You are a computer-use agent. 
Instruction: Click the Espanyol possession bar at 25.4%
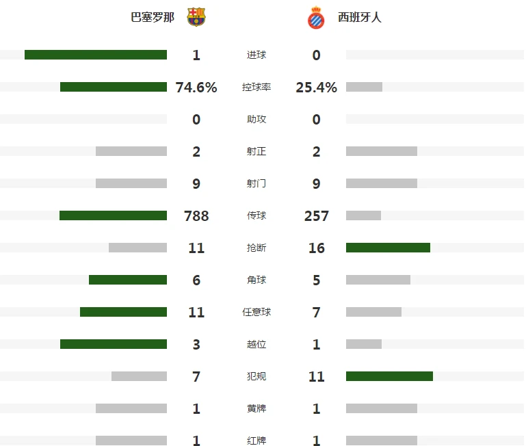pos(364,87)
